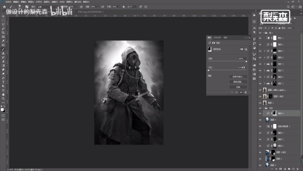Viewport: 303px width, 171px height.
Task: Click the brush angle 0° field
Action: 133,7
